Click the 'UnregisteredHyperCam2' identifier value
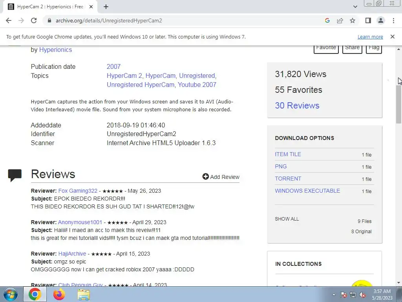 pos(141,134)
